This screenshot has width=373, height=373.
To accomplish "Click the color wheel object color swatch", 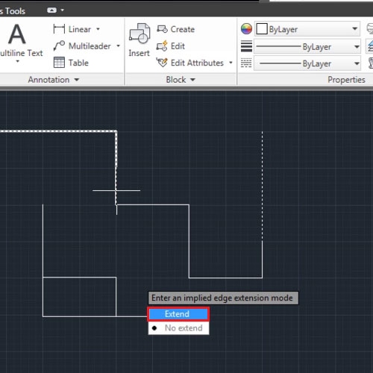I will point(246,29).
